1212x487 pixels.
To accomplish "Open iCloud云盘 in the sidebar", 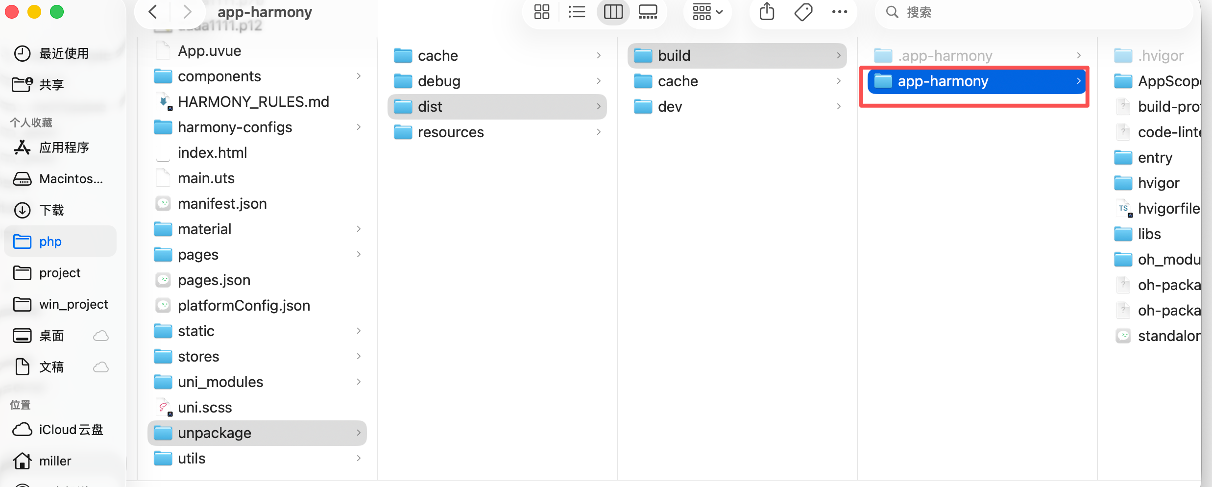I will (61, 430).
